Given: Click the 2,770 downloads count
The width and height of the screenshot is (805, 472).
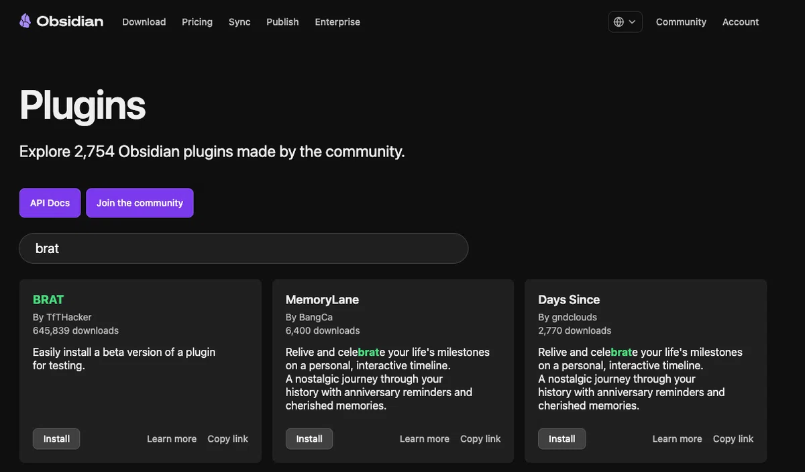Looking at the screenshot, I should point(575,330).
